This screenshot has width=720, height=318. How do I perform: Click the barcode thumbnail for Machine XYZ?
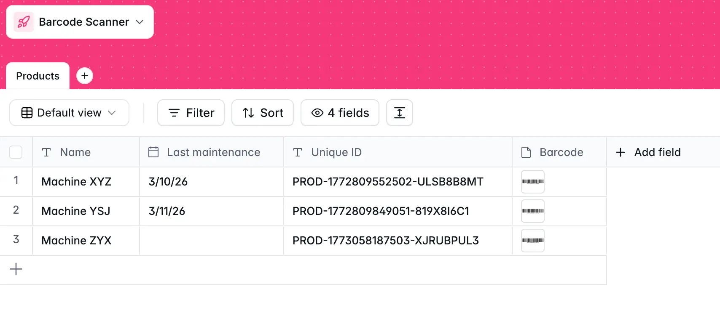[x=532, y=182]
